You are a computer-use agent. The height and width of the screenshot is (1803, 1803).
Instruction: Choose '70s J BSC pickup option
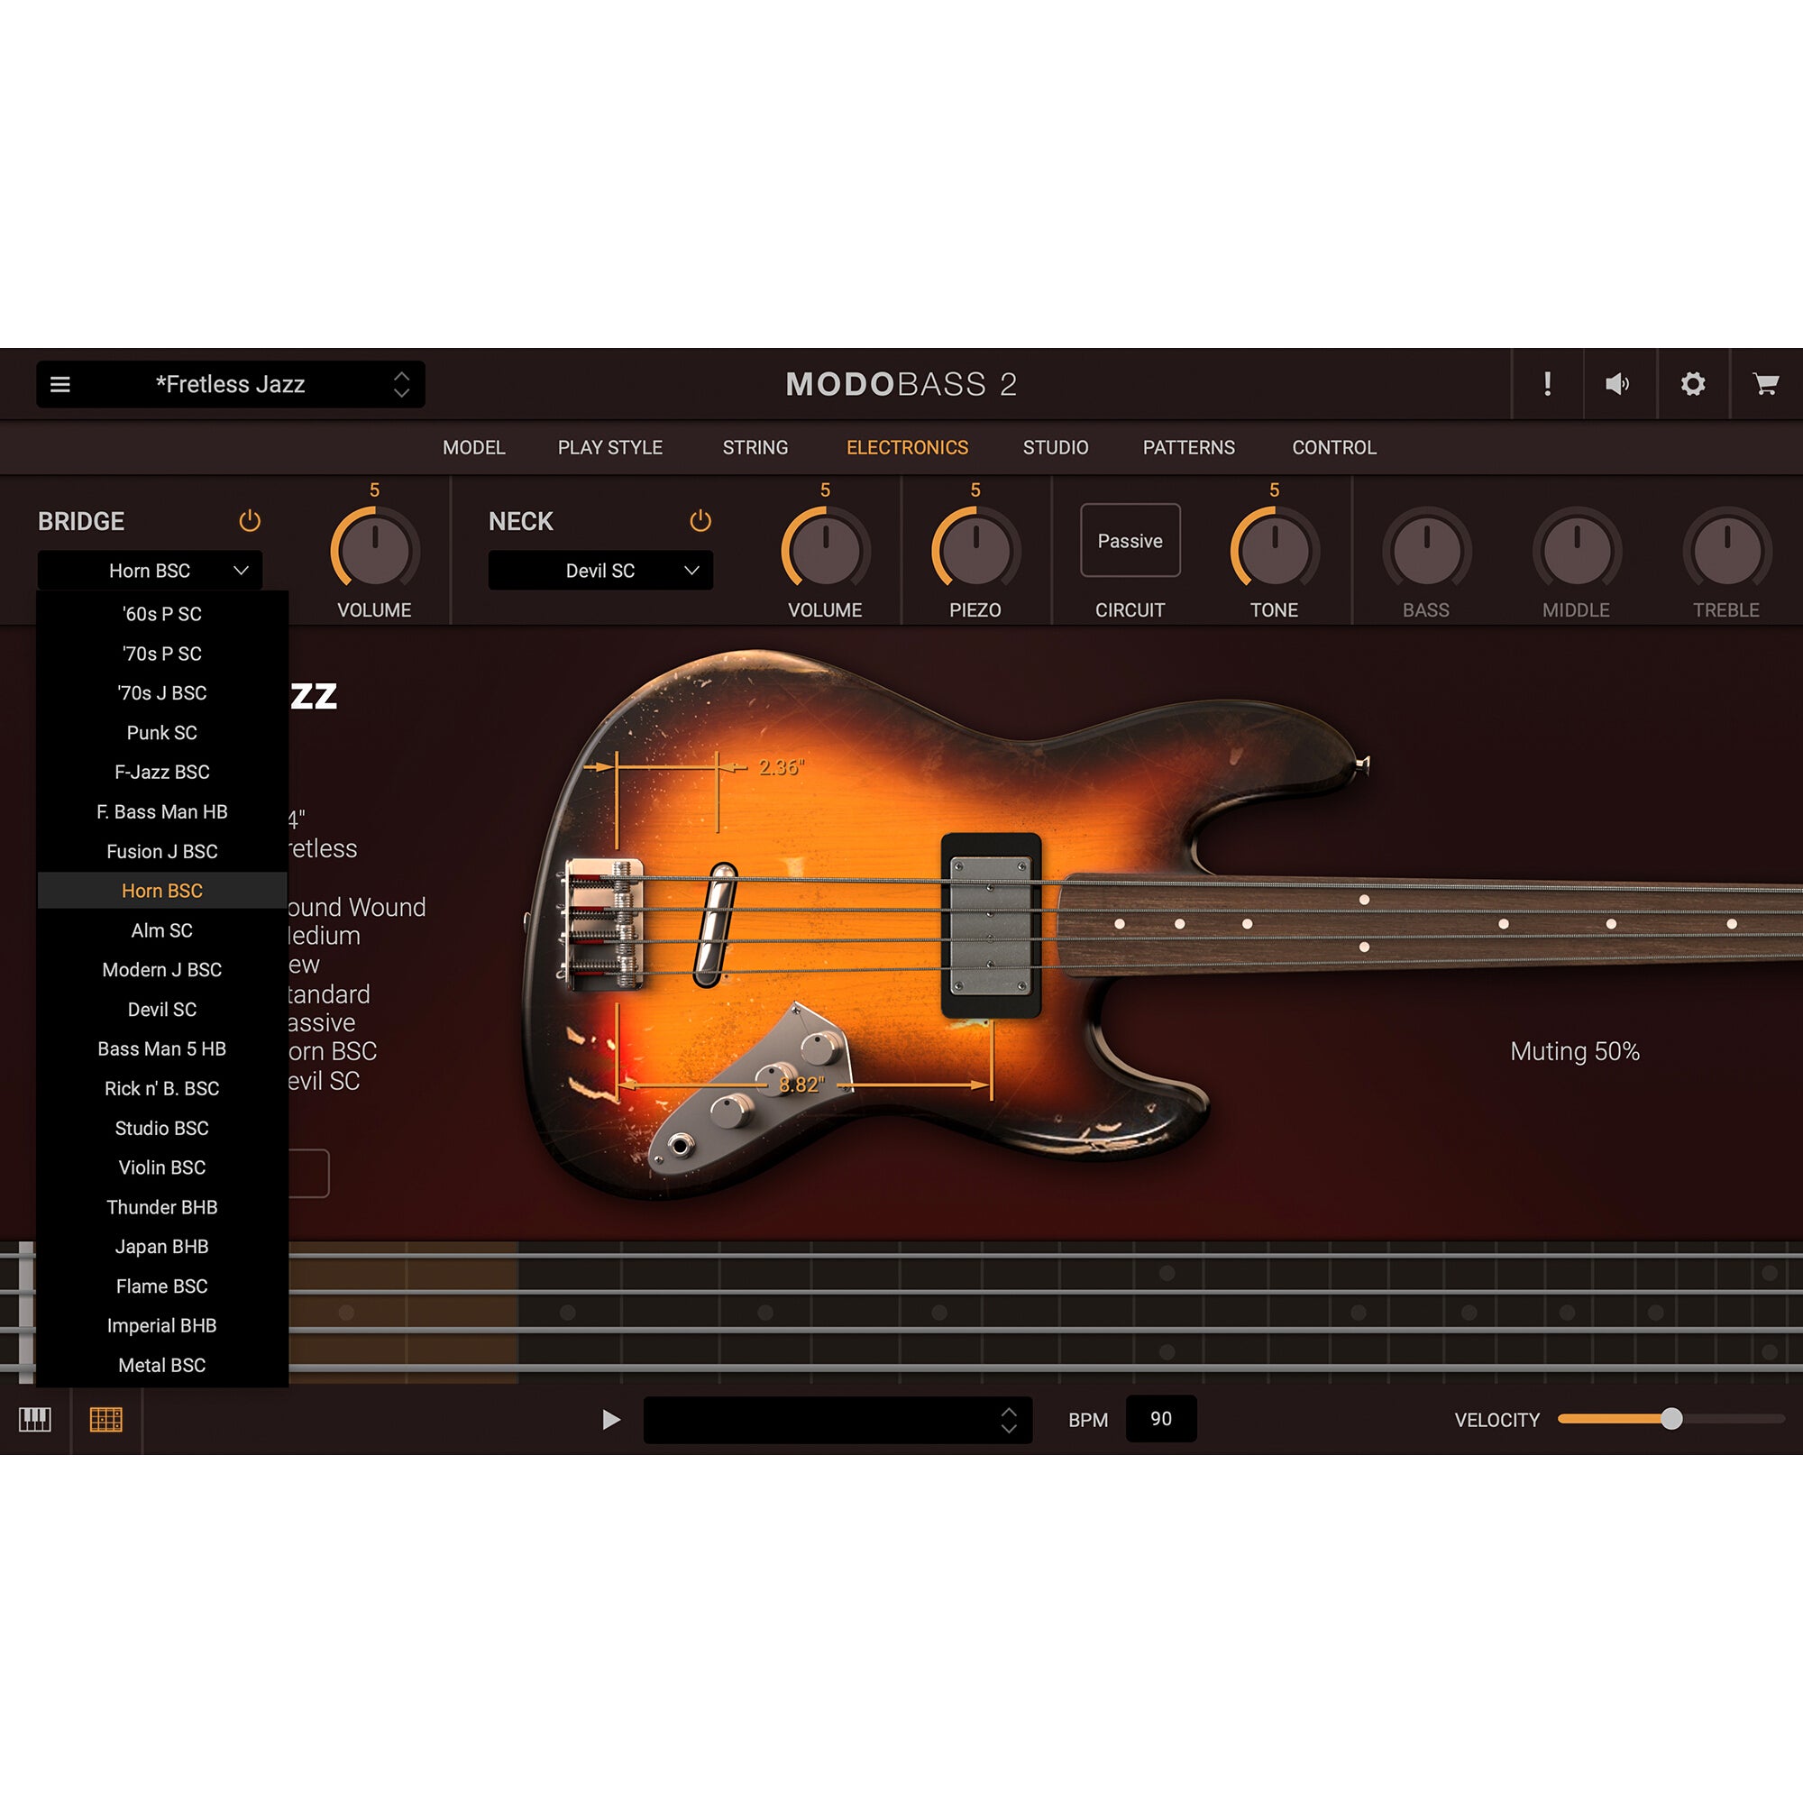162,692
